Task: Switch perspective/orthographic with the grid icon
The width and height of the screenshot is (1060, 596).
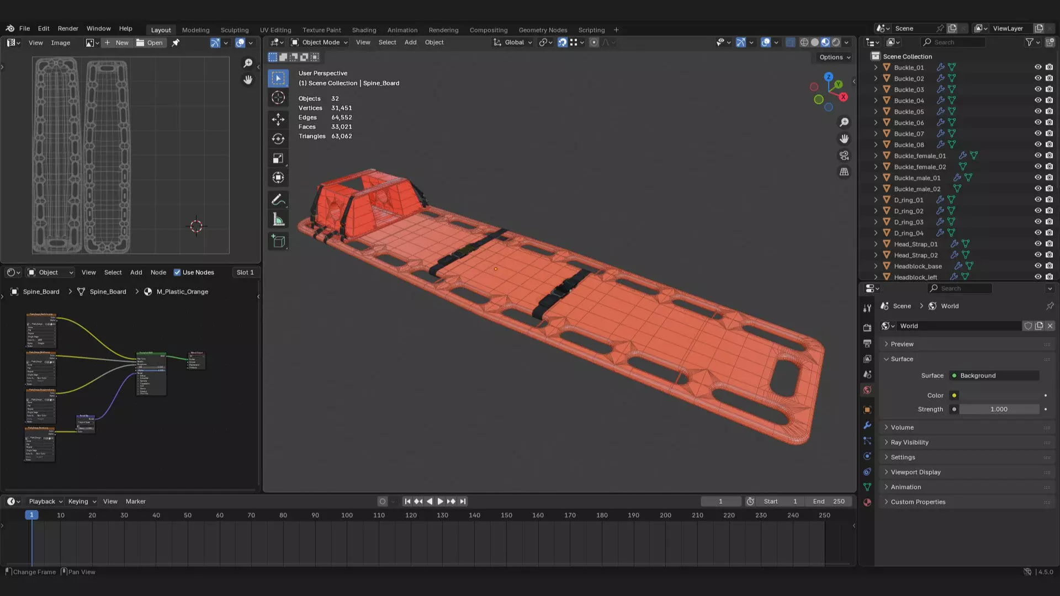Action: [844, 172]
